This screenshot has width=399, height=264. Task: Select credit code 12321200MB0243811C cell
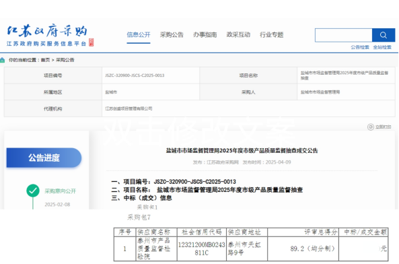pyautogui.click(x=202, y=249)
